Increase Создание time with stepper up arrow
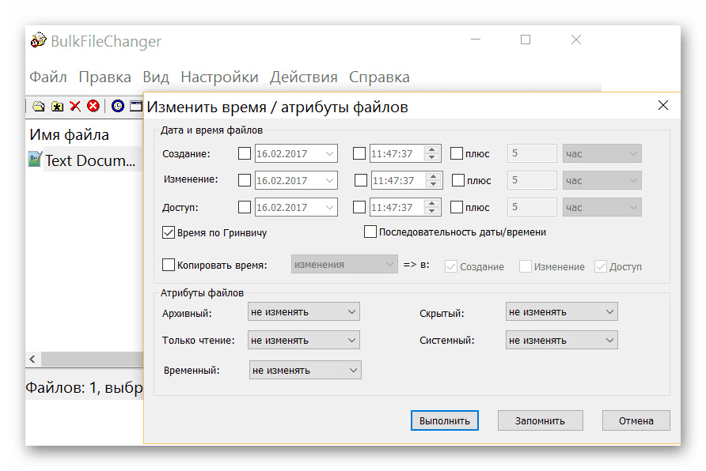 [x=432, y=149]
